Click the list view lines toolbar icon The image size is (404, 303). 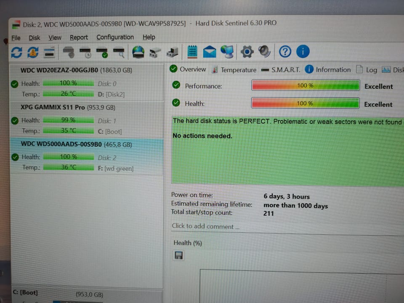pos(49,53)
